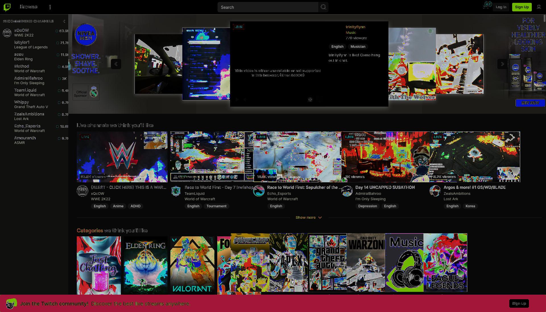Image resolution: width=546 pixels, height=312 pixels.
Task: Open AdmiralBahroo avatar under stream card
Action: point(347,191)
